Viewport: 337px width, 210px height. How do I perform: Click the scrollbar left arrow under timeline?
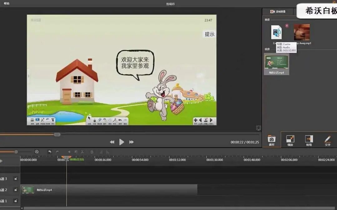(x=22, y=208)
